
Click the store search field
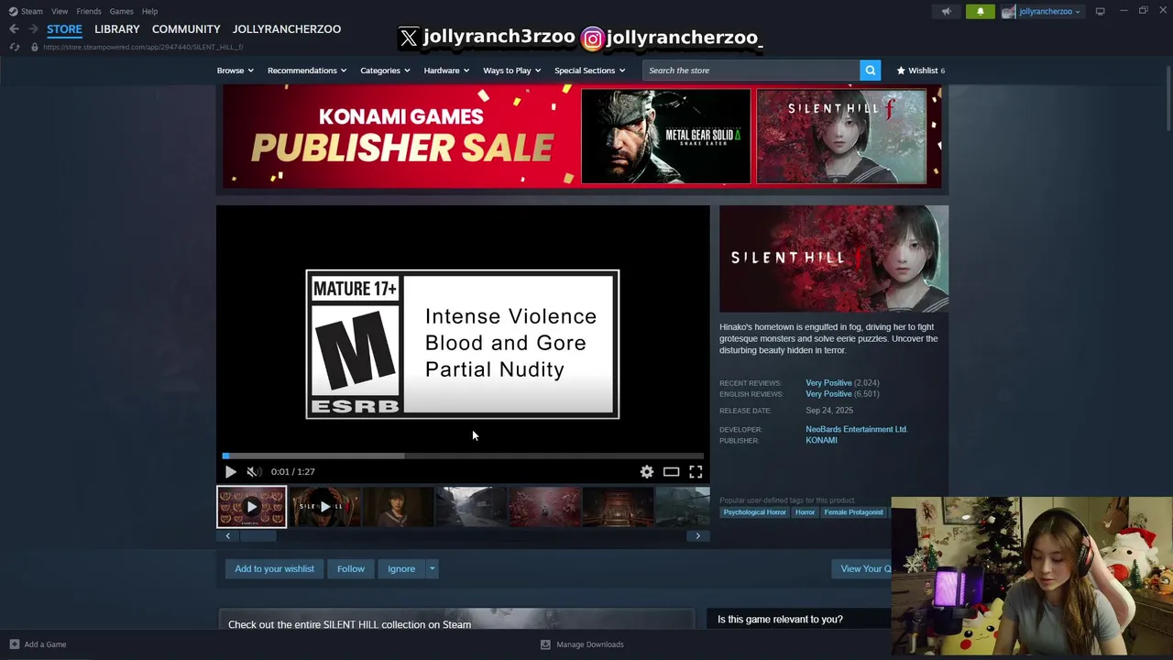[751, 71]
